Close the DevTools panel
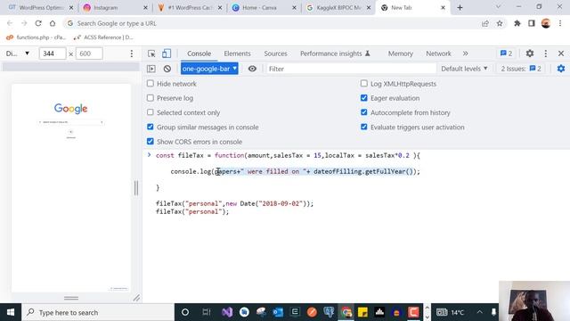Viewport: 570px width, 321px height. point(561,53)
